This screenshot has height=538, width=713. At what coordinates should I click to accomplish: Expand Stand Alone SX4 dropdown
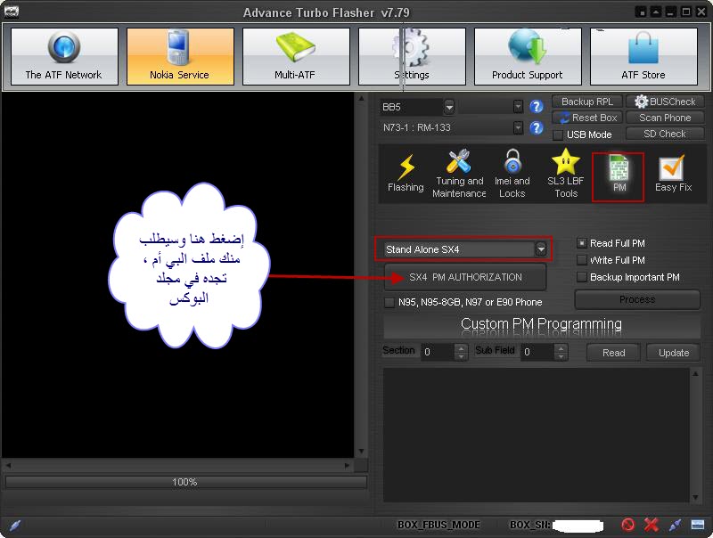pyautogui.click(x=541, y=249)
